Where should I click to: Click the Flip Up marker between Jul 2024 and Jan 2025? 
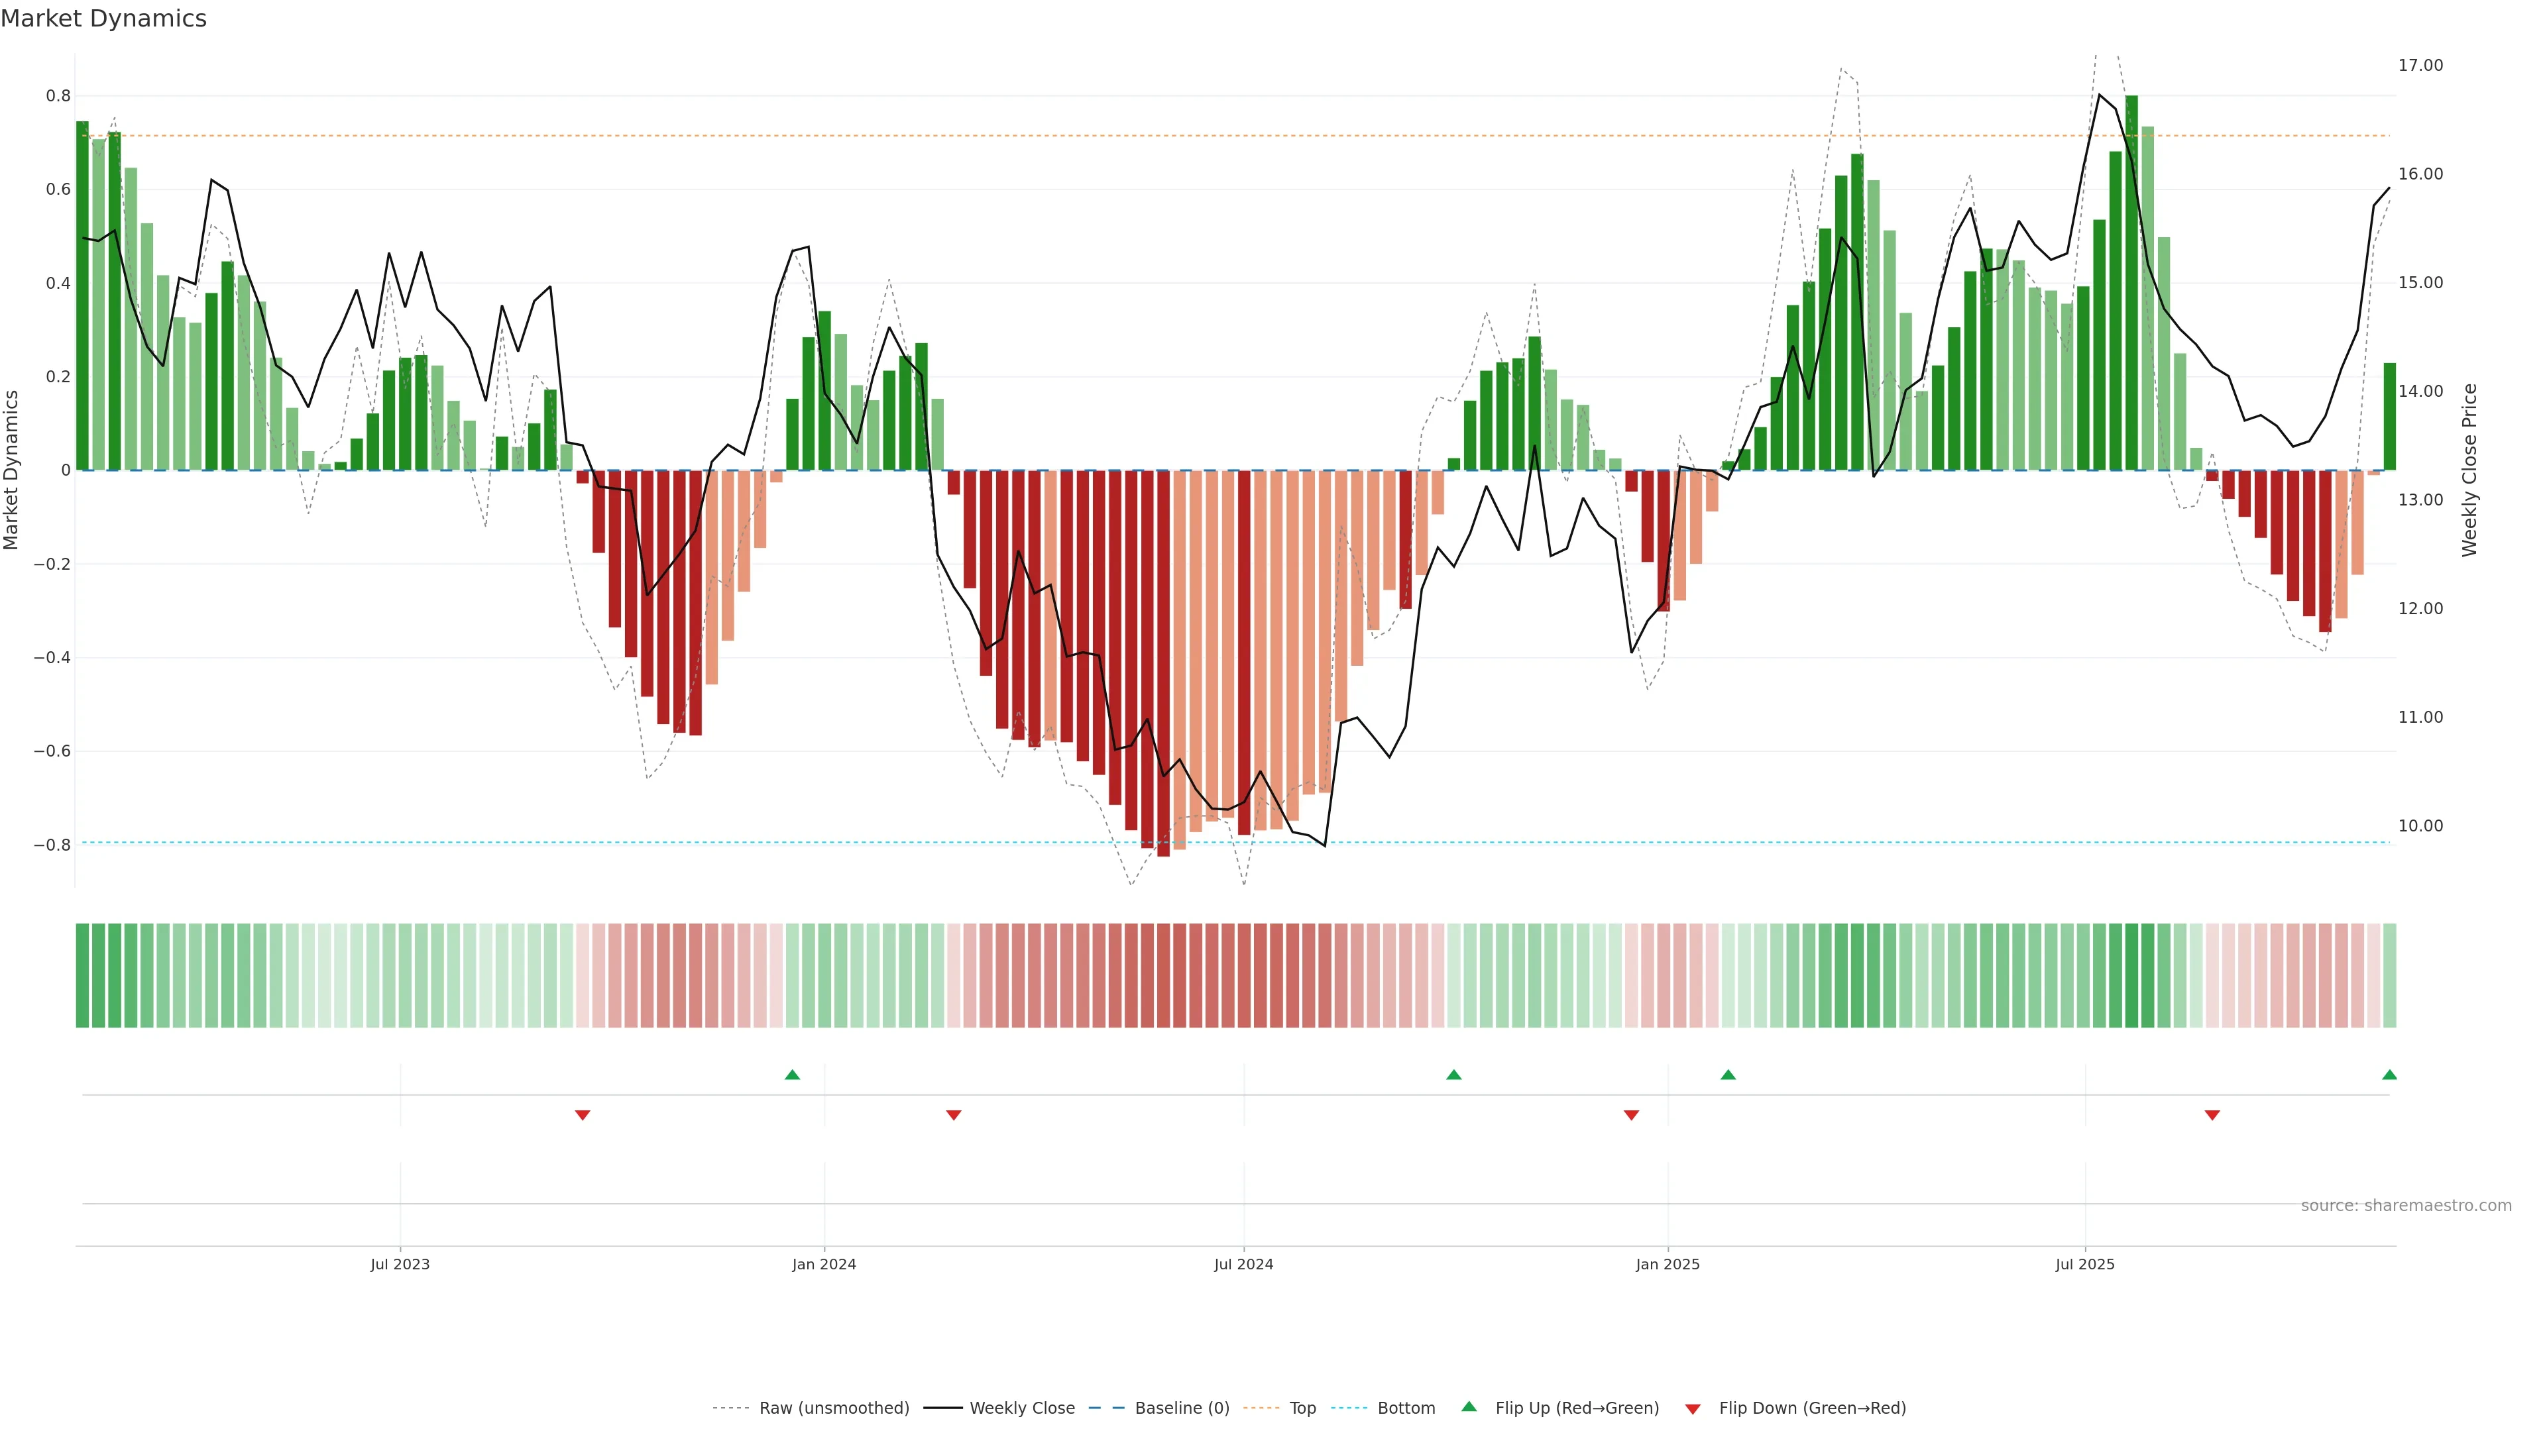[1453, 1075]
